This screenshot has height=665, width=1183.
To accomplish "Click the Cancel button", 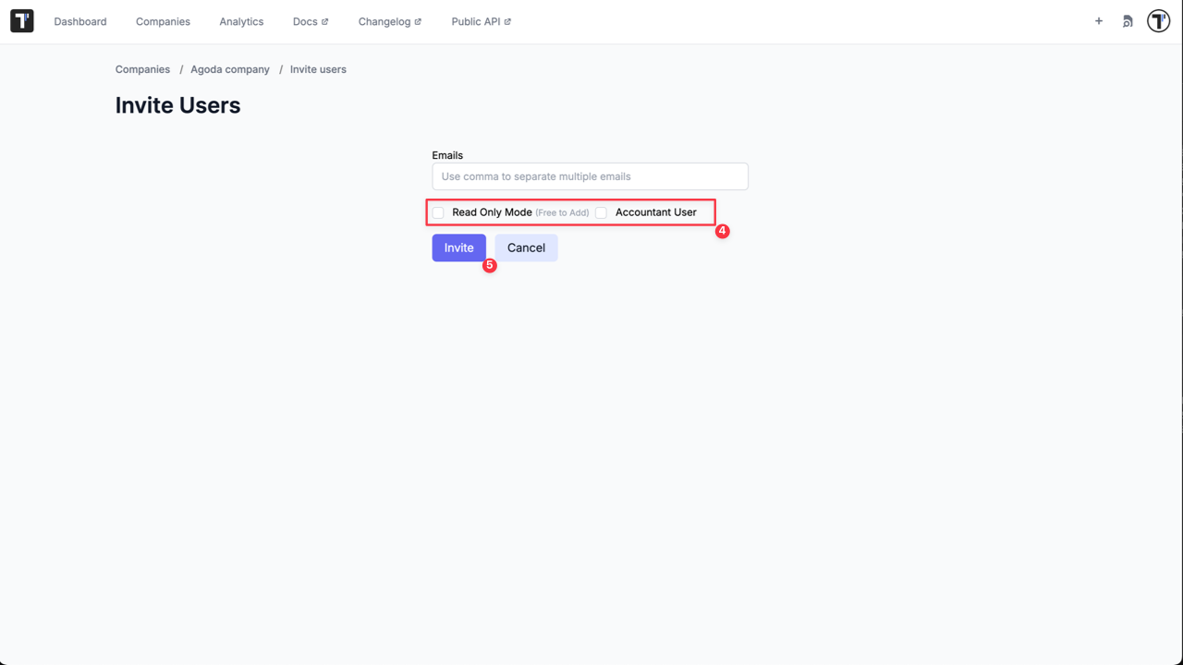I will point(526,248).
